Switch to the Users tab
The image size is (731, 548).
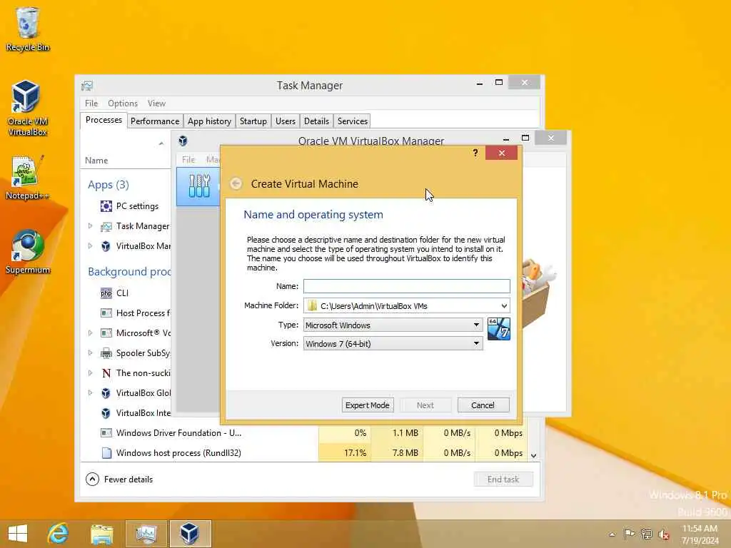pyautogui.click(x=286, y=121)
